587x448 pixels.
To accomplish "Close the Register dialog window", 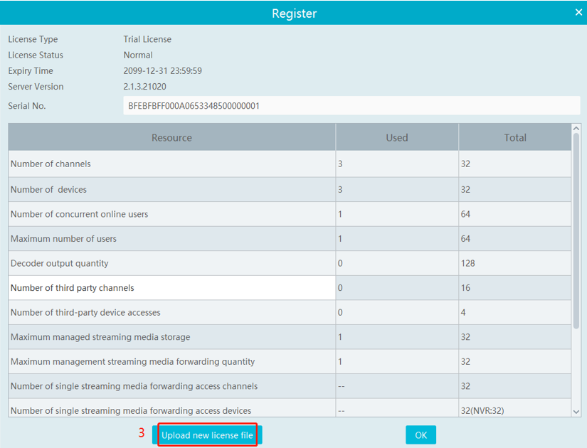I will pyautogui.click(x=578, y=12).
